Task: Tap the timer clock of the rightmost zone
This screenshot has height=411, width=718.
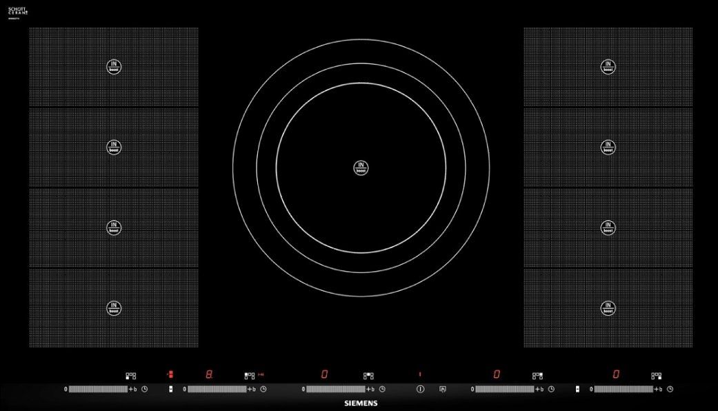Action: point(670,390)
